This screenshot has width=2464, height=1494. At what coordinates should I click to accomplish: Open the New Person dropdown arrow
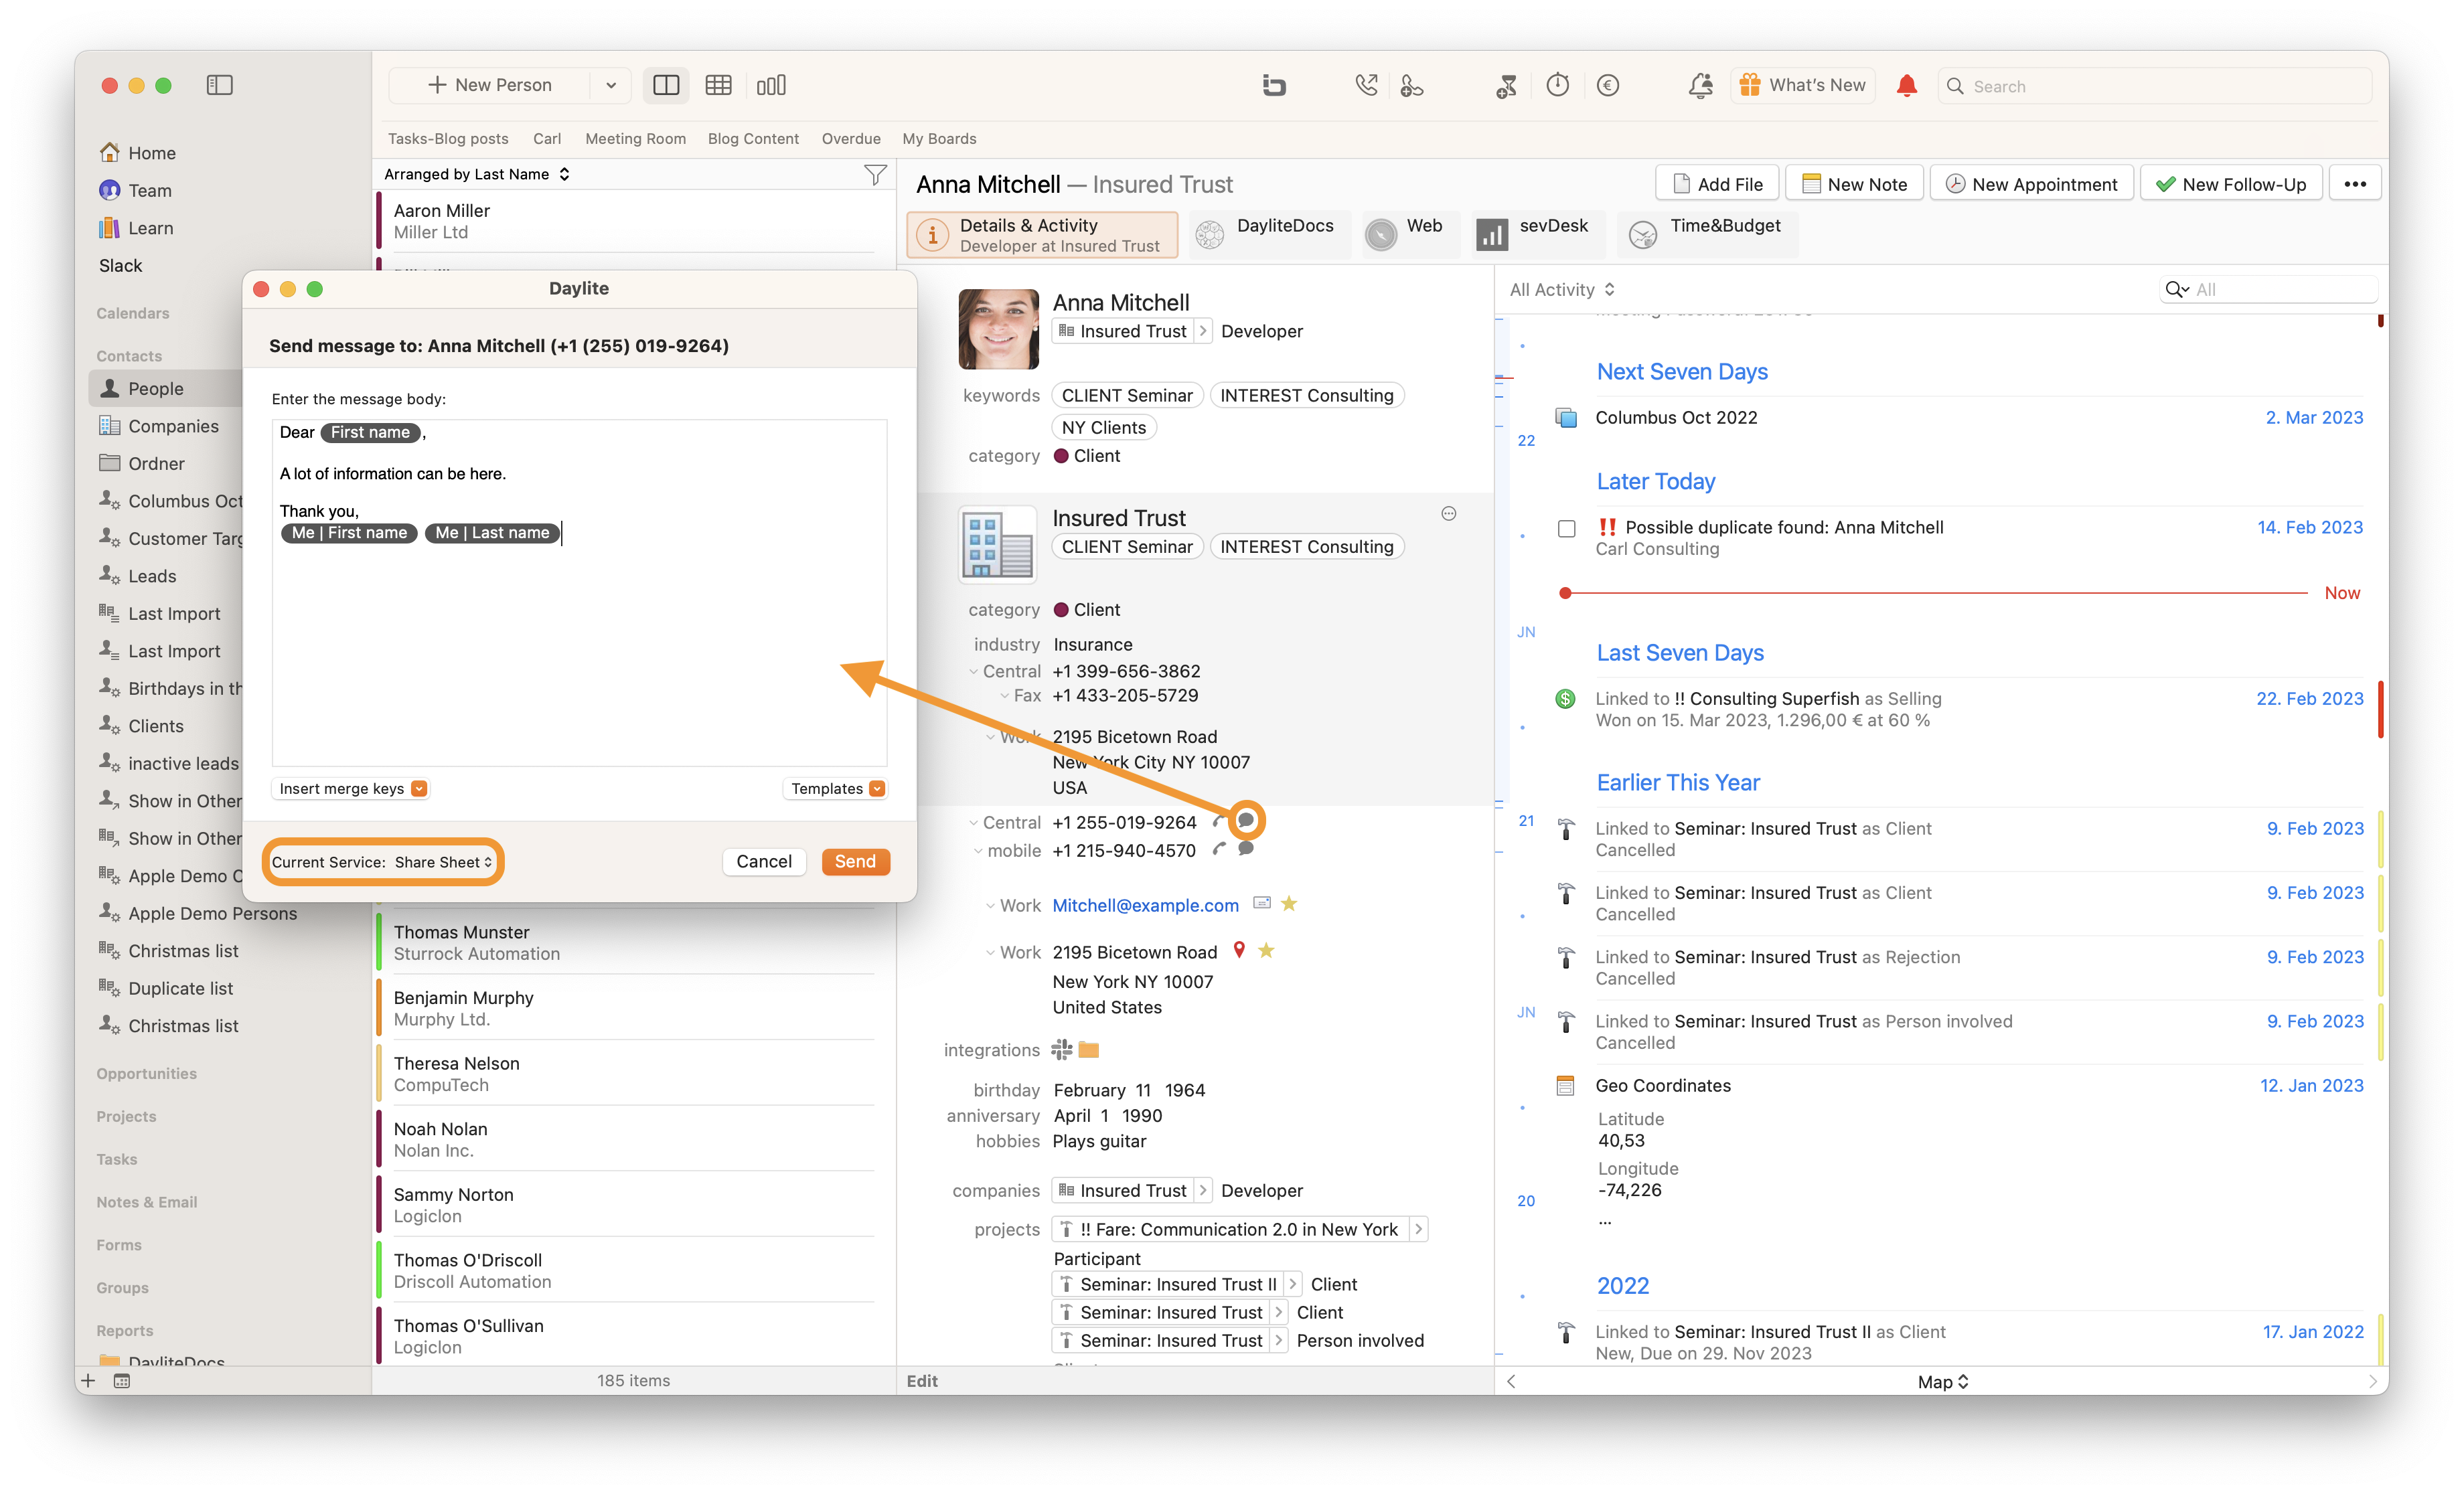[610, 85]
